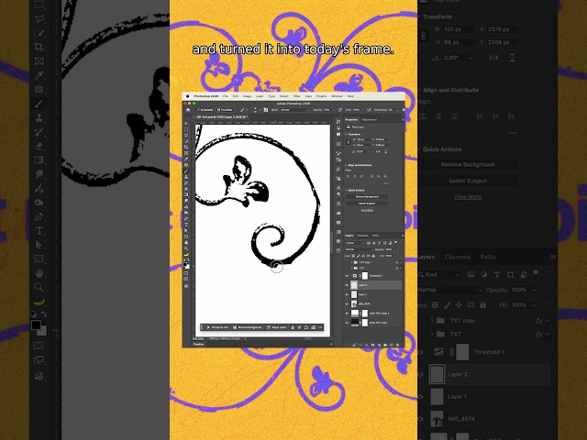Switch to the Adjustments tab beside Properties

(x=369, y=120)
